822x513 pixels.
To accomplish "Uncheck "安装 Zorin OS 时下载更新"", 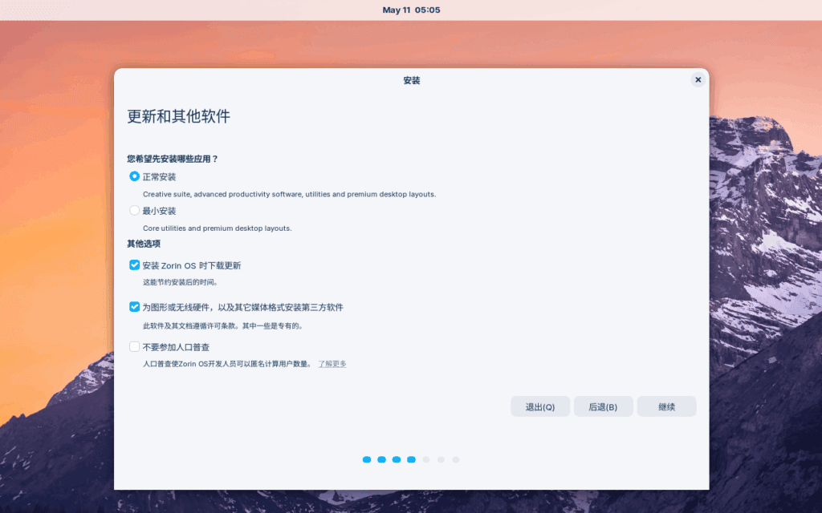I will click(136, 265).
